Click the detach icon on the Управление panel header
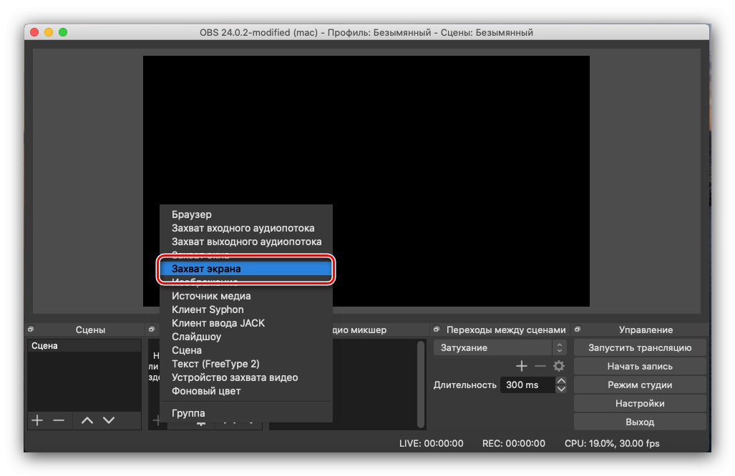735x476 pixels. (578, 329)
